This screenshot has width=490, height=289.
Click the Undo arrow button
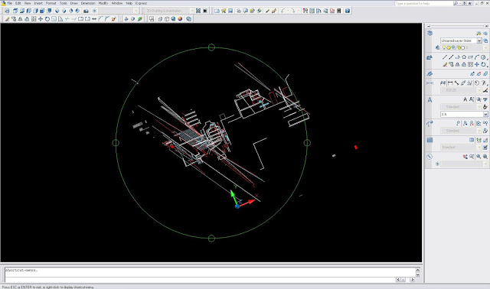coord(283,11)
